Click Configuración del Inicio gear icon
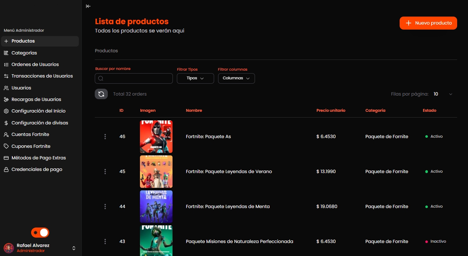The image size is (468, 256). tap(6, 111)
